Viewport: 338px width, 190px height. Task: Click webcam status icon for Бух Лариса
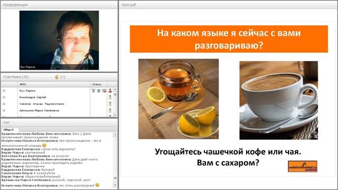pos(99,91)
